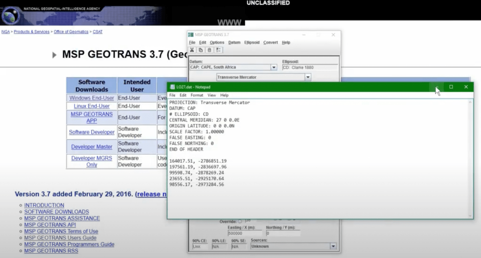This screenshot has width=481, height=258.
Task: Open Notepad Help menu
Action: [x=224, y=95]
